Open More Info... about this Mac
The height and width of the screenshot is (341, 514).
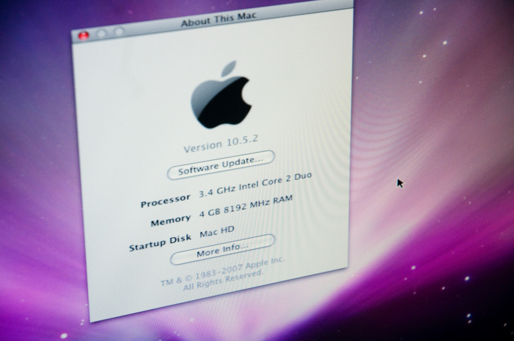click(x=222, y=250)
